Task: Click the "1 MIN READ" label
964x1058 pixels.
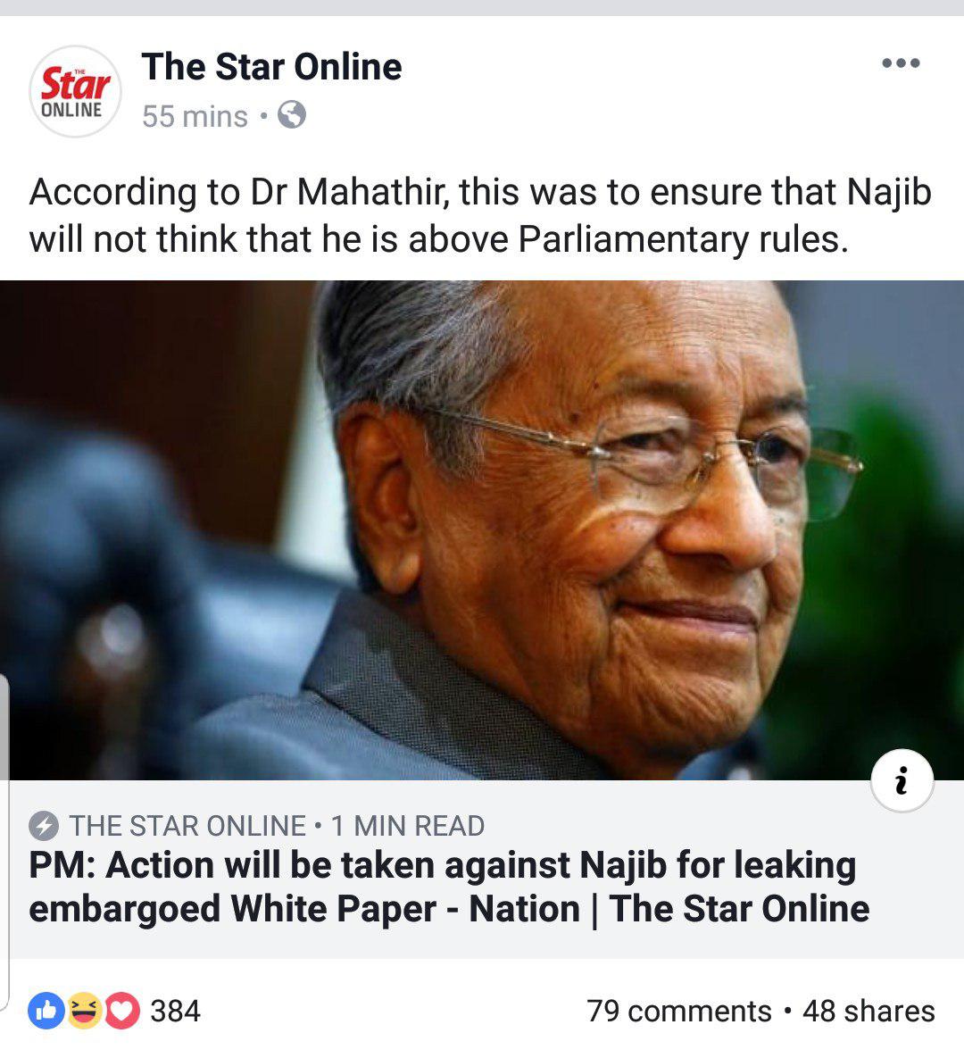Action: (408, 826)
